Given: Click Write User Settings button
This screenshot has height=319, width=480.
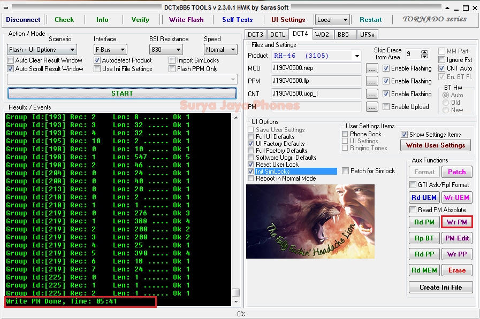Looking at the screenshot, I should click(x=436, y=145).
